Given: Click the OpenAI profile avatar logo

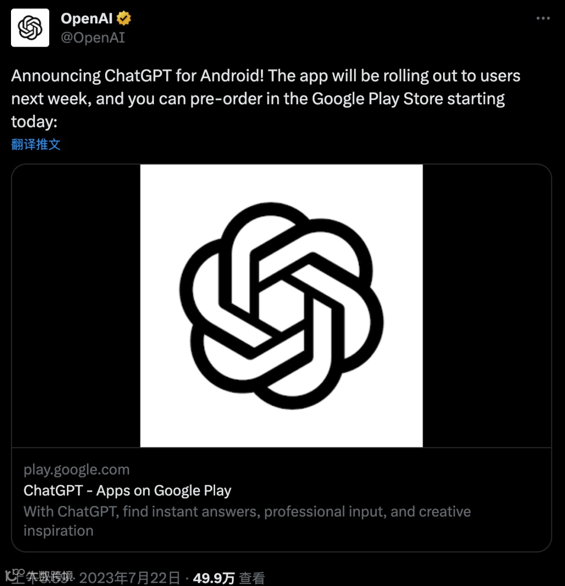Looking at the screenshot, I should point(30,28).
